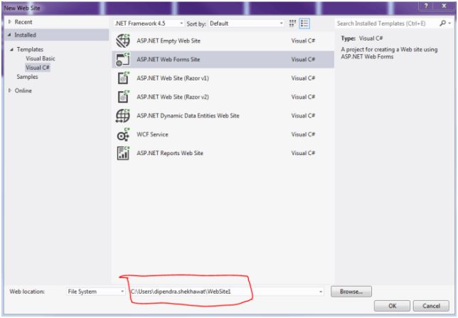This screenshot has width=458, height=318.
Task: Collapse the Installed section
Action: coord(9,35)
